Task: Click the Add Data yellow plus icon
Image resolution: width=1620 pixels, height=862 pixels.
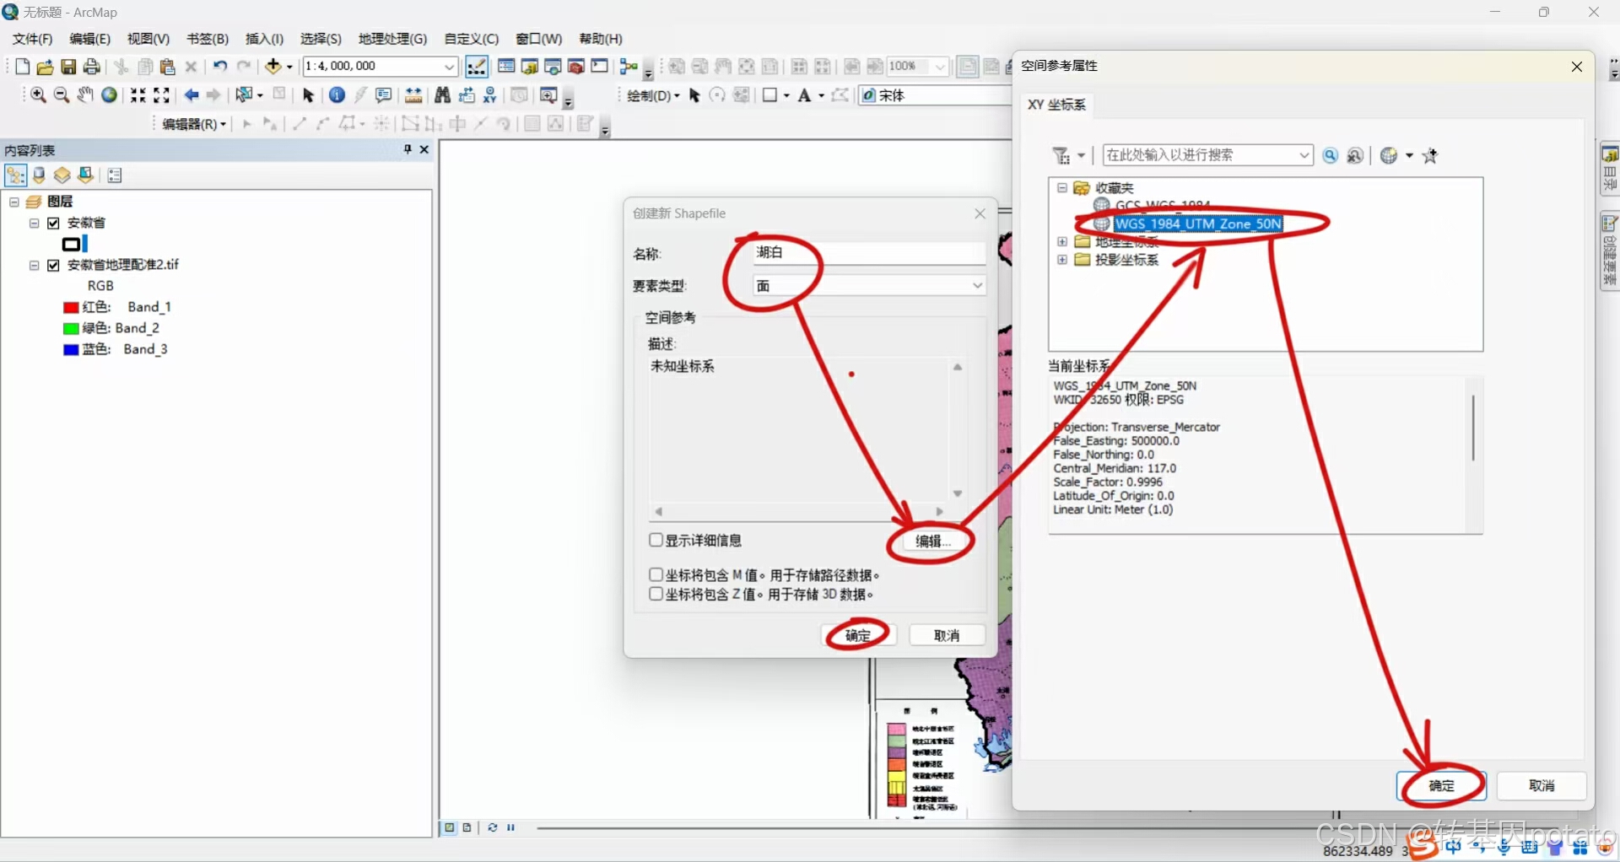Action: [273, 66]
